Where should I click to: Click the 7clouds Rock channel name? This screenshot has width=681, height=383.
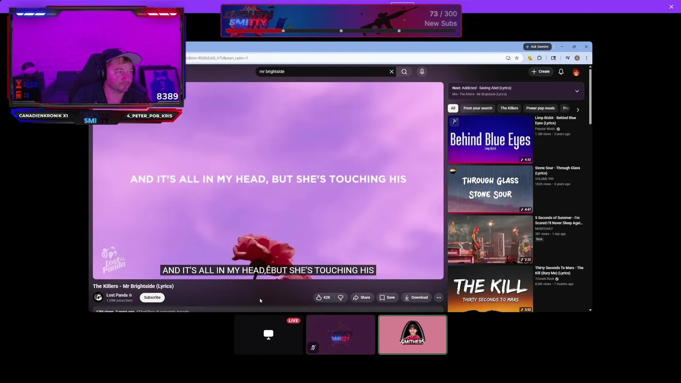(x=544, y=279)
